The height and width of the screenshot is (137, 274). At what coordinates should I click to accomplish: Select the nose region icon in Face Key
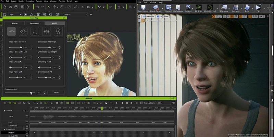tap(35, 32)
